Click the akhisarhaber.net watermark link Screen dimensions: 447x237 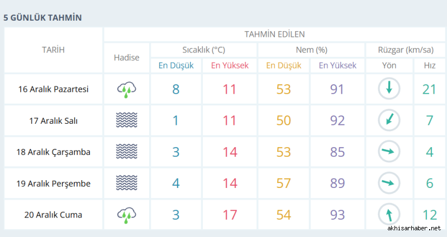tap(414, 228)
